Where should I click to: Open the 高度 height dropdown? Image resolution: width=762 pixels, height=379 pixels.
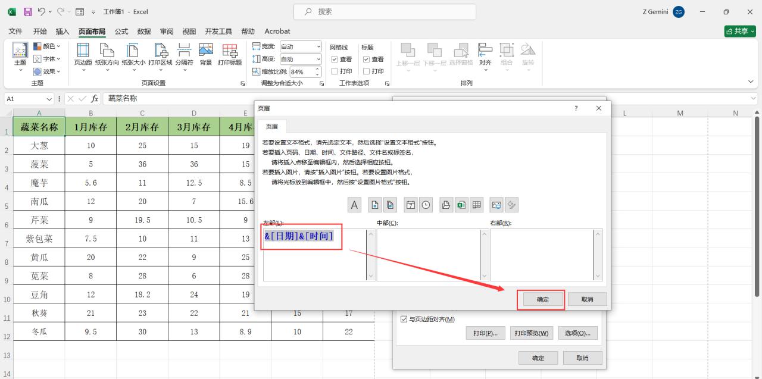(318, 59)
